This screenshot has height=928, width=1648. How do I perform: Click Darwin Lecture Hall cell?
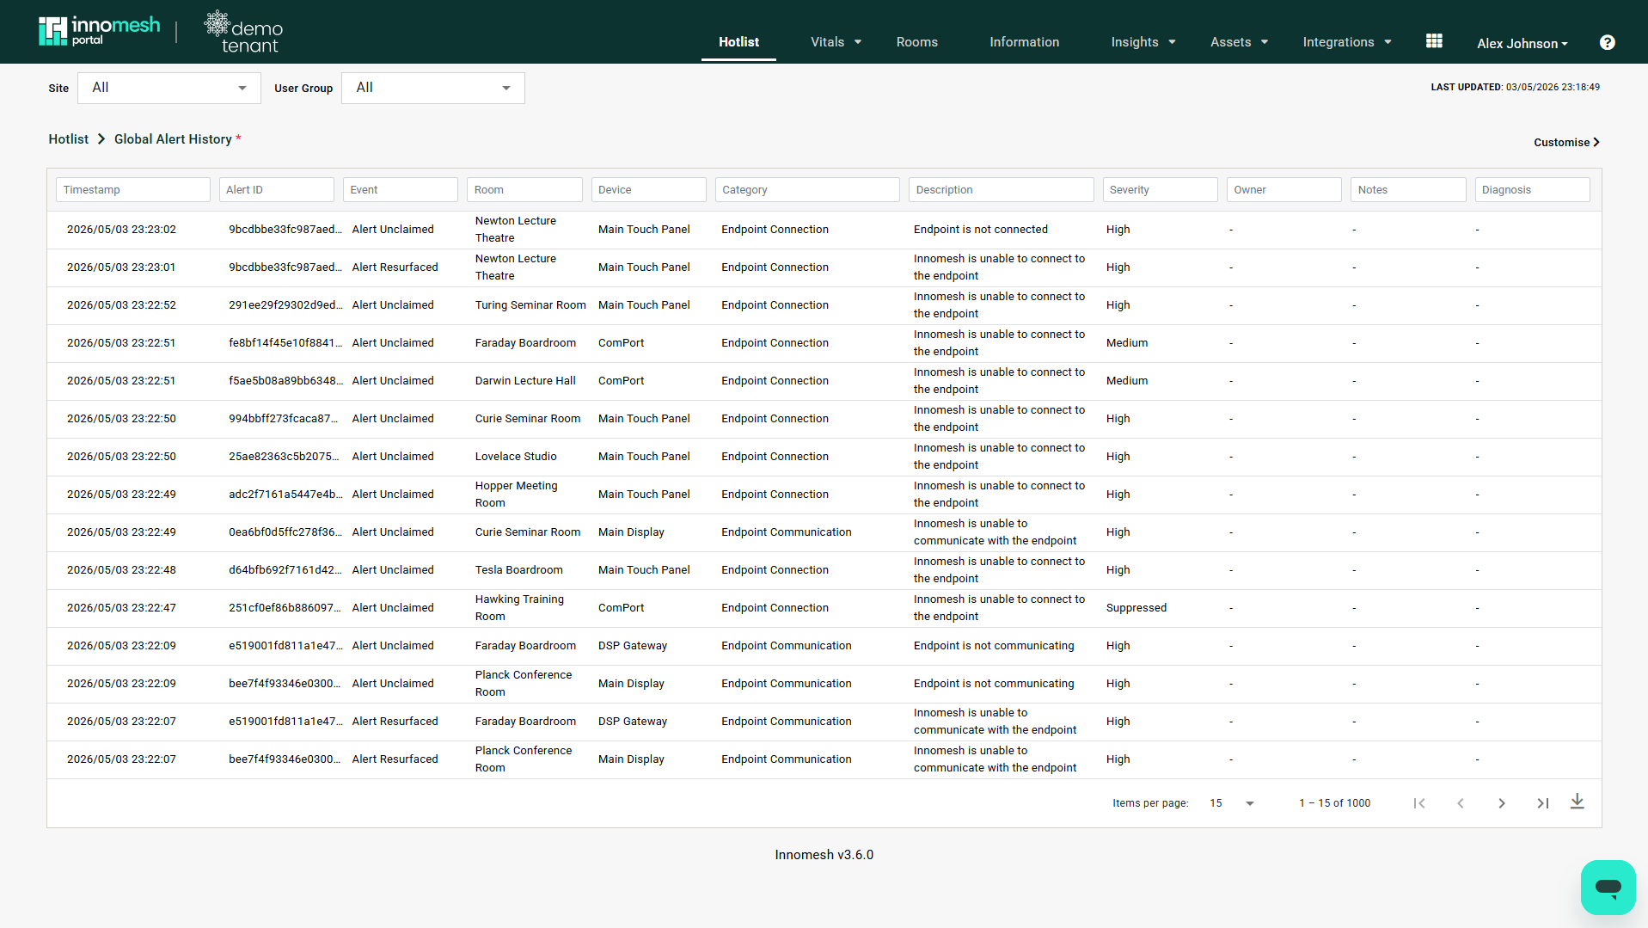coord(525,381)
